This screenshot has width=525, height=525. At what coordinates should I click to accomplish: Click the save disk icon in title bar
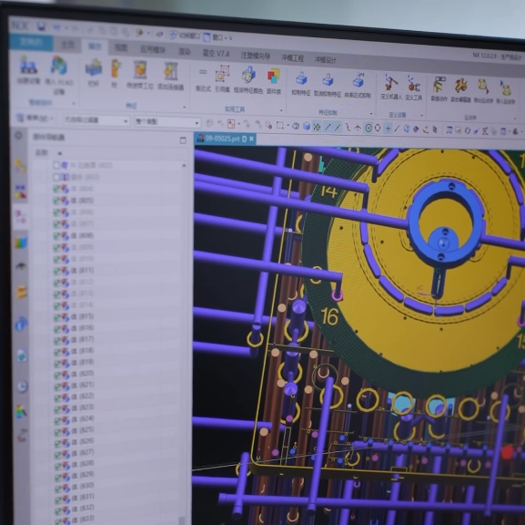[41, 26]
